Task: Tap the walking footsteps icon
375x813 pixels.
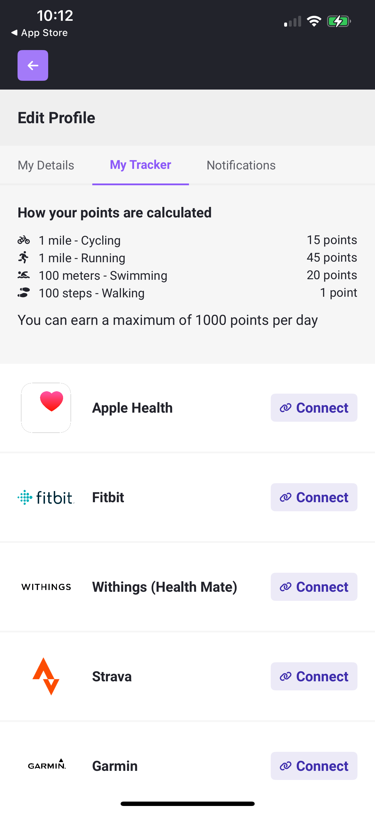Action: tap(24, 293)
